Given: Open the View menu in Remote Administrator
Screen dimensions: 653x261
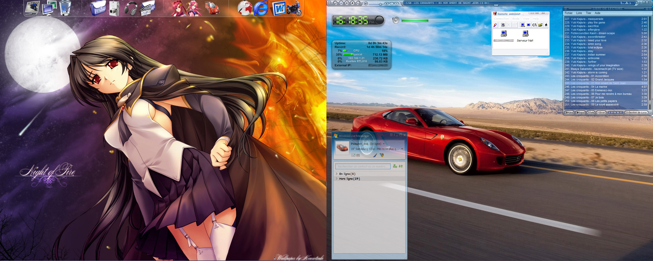Looking at the screenshot, I should [x=526, y=19].
